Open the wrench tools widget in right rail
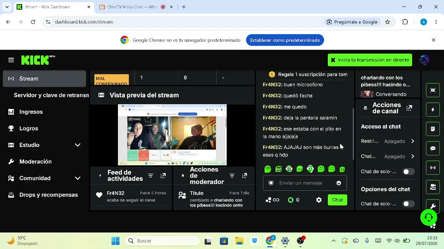Viewport: 444px width, 249px height. tap(433, 206)
